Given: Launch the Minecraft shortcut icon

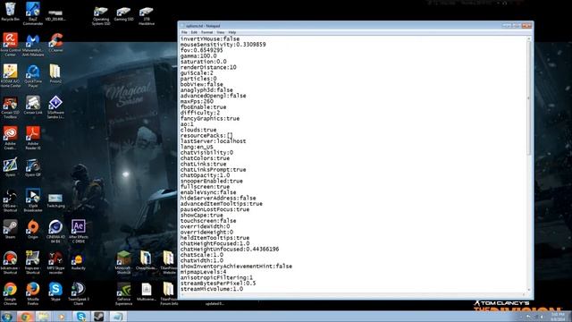Looking at the screenshot, I should pos(123,262).
